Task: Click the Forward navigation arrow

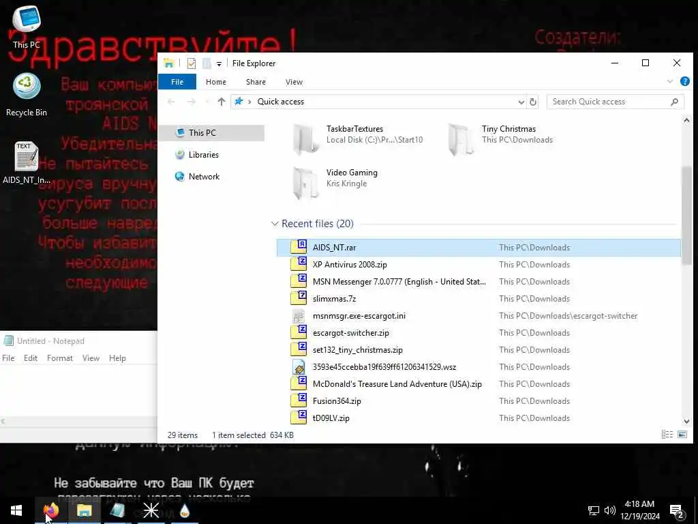Action: 192,102
